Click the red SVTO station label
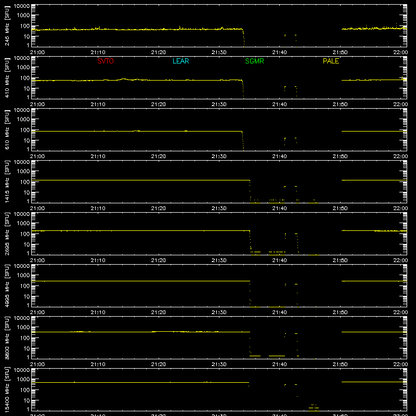Viewport: 416px width, 416px height. click(x=106, y=61)
